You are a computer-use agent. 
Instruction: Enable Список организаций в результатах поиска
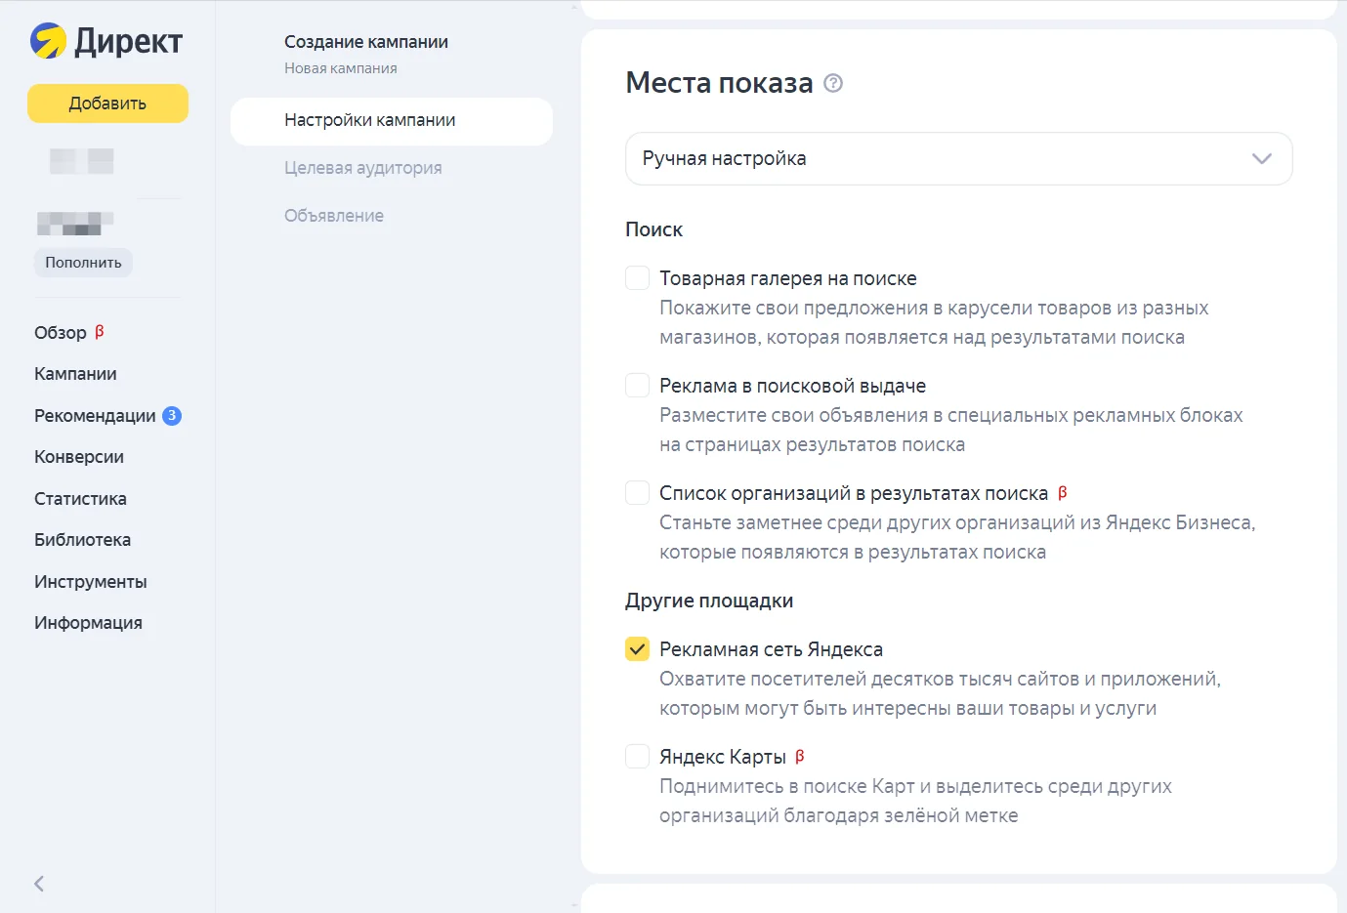pos(637,493)
